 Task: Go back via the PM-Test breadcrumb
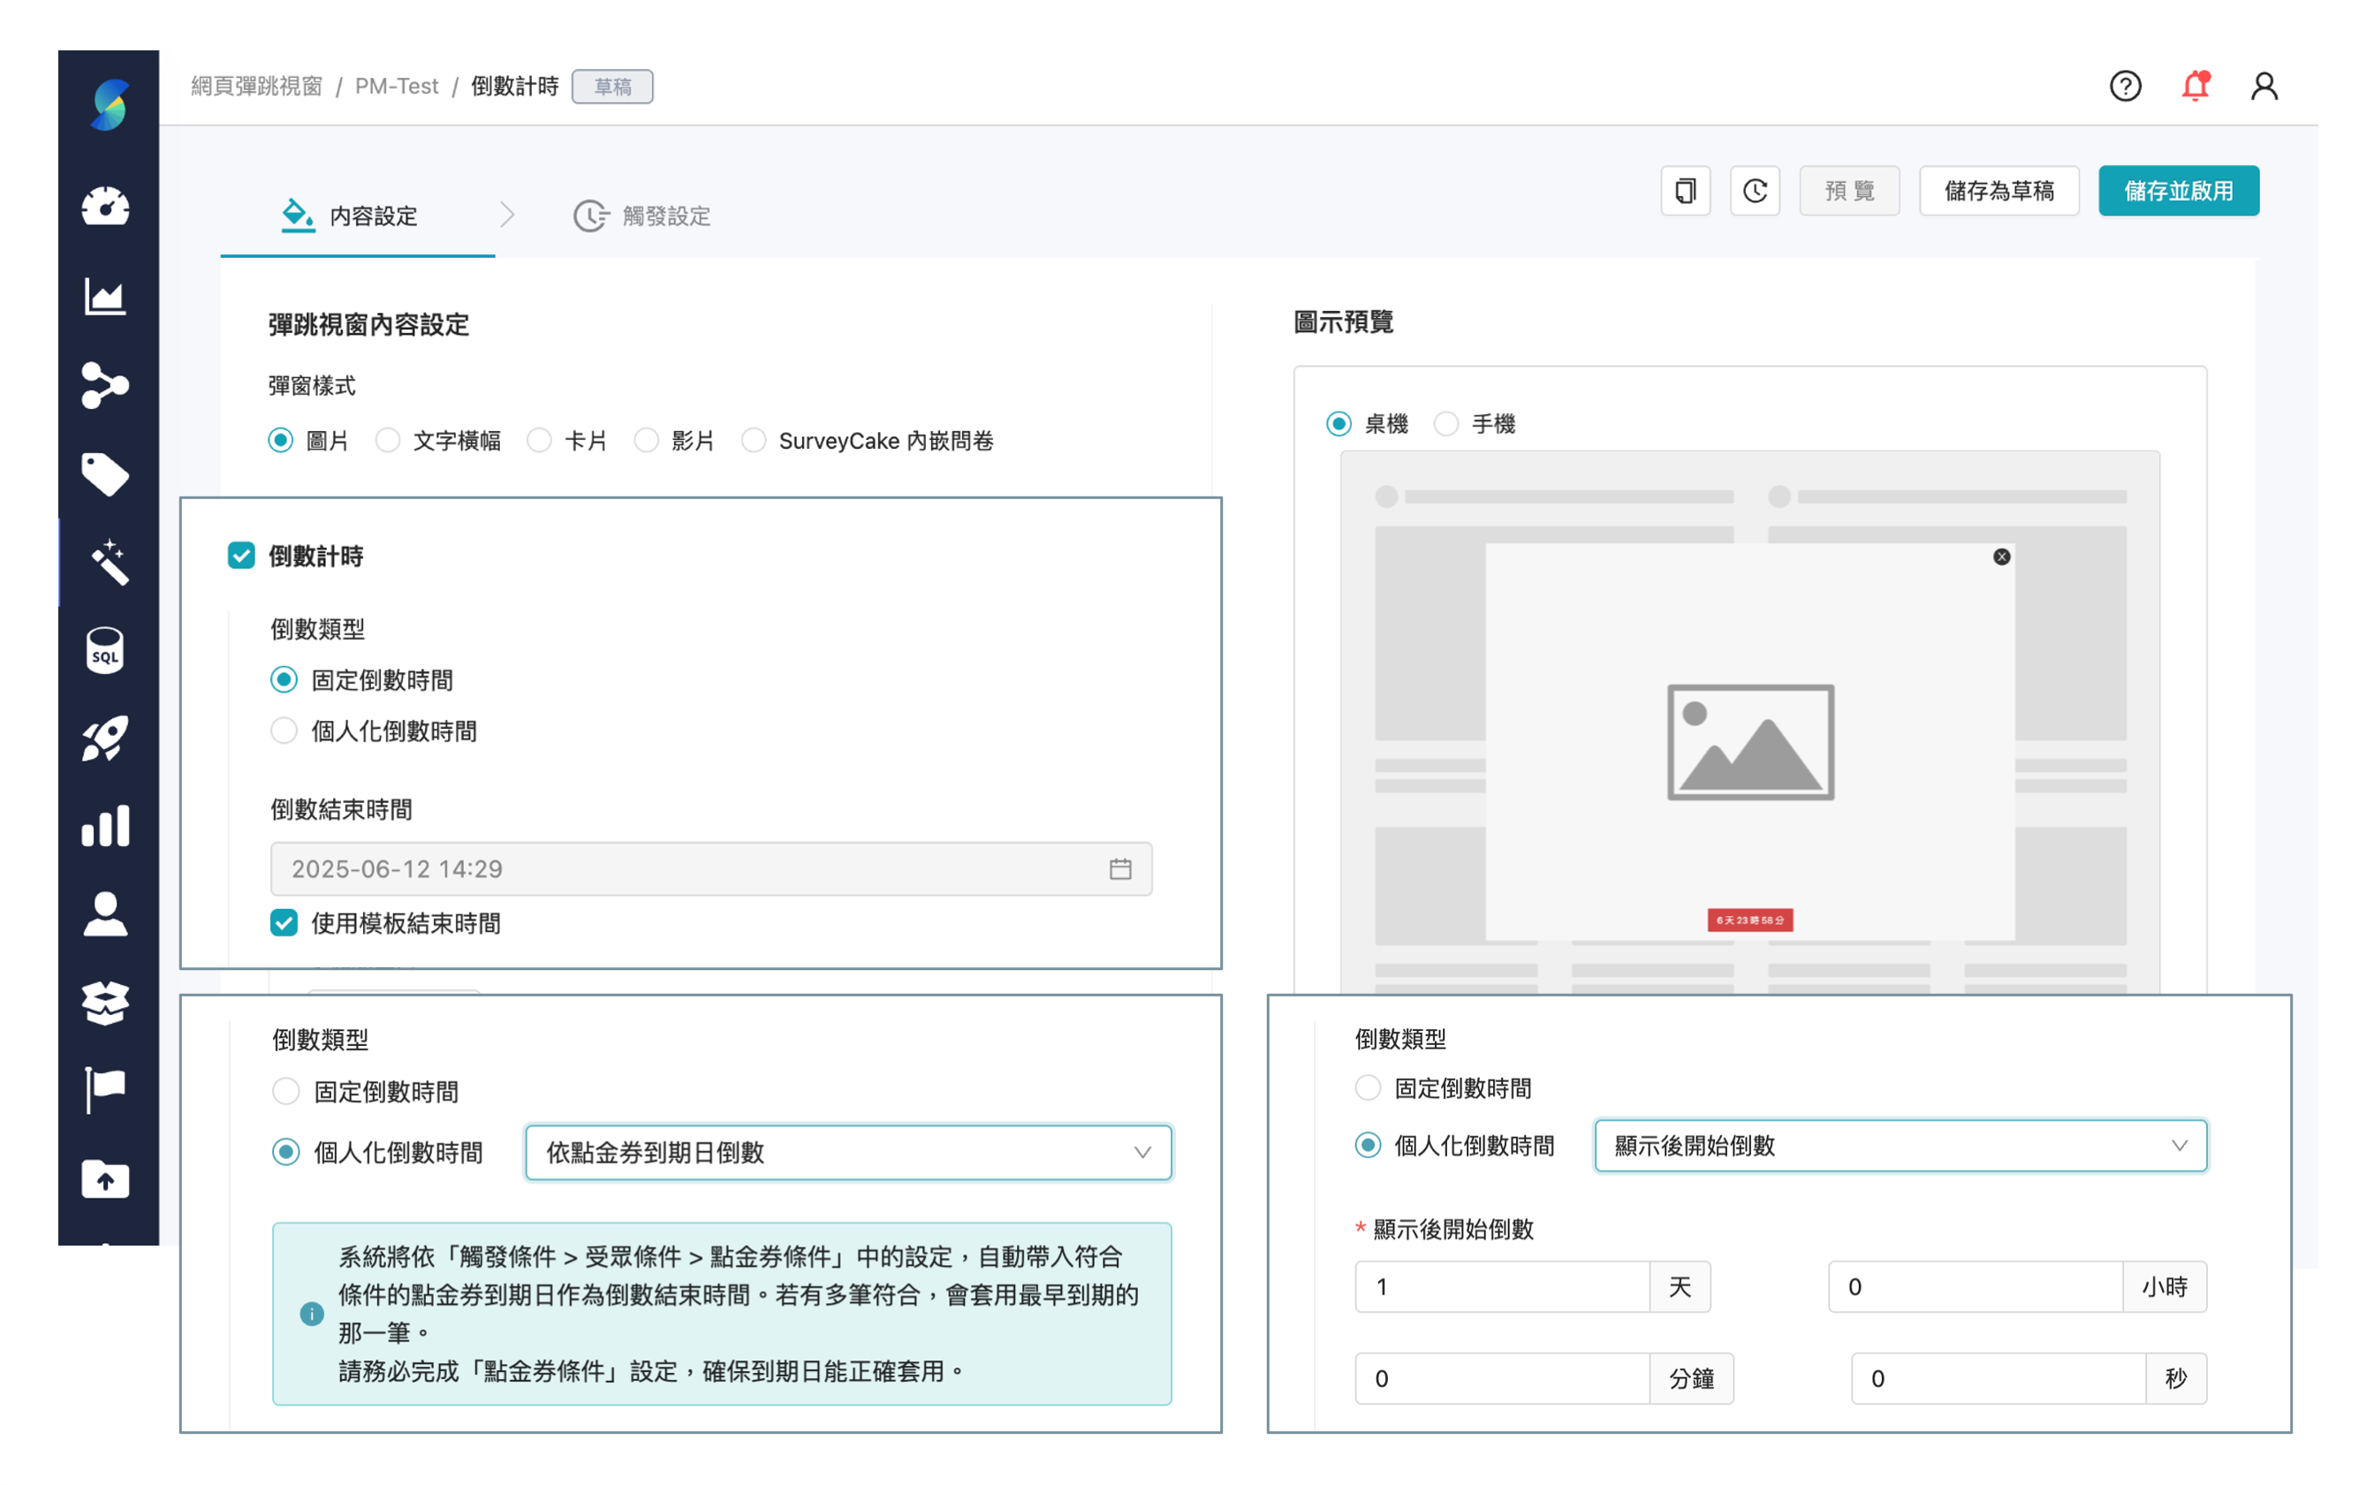397,86
